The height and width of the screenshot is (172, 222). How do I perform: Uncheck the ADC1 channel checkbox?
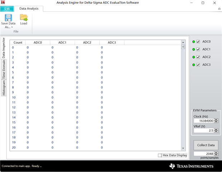coord(198,49)
